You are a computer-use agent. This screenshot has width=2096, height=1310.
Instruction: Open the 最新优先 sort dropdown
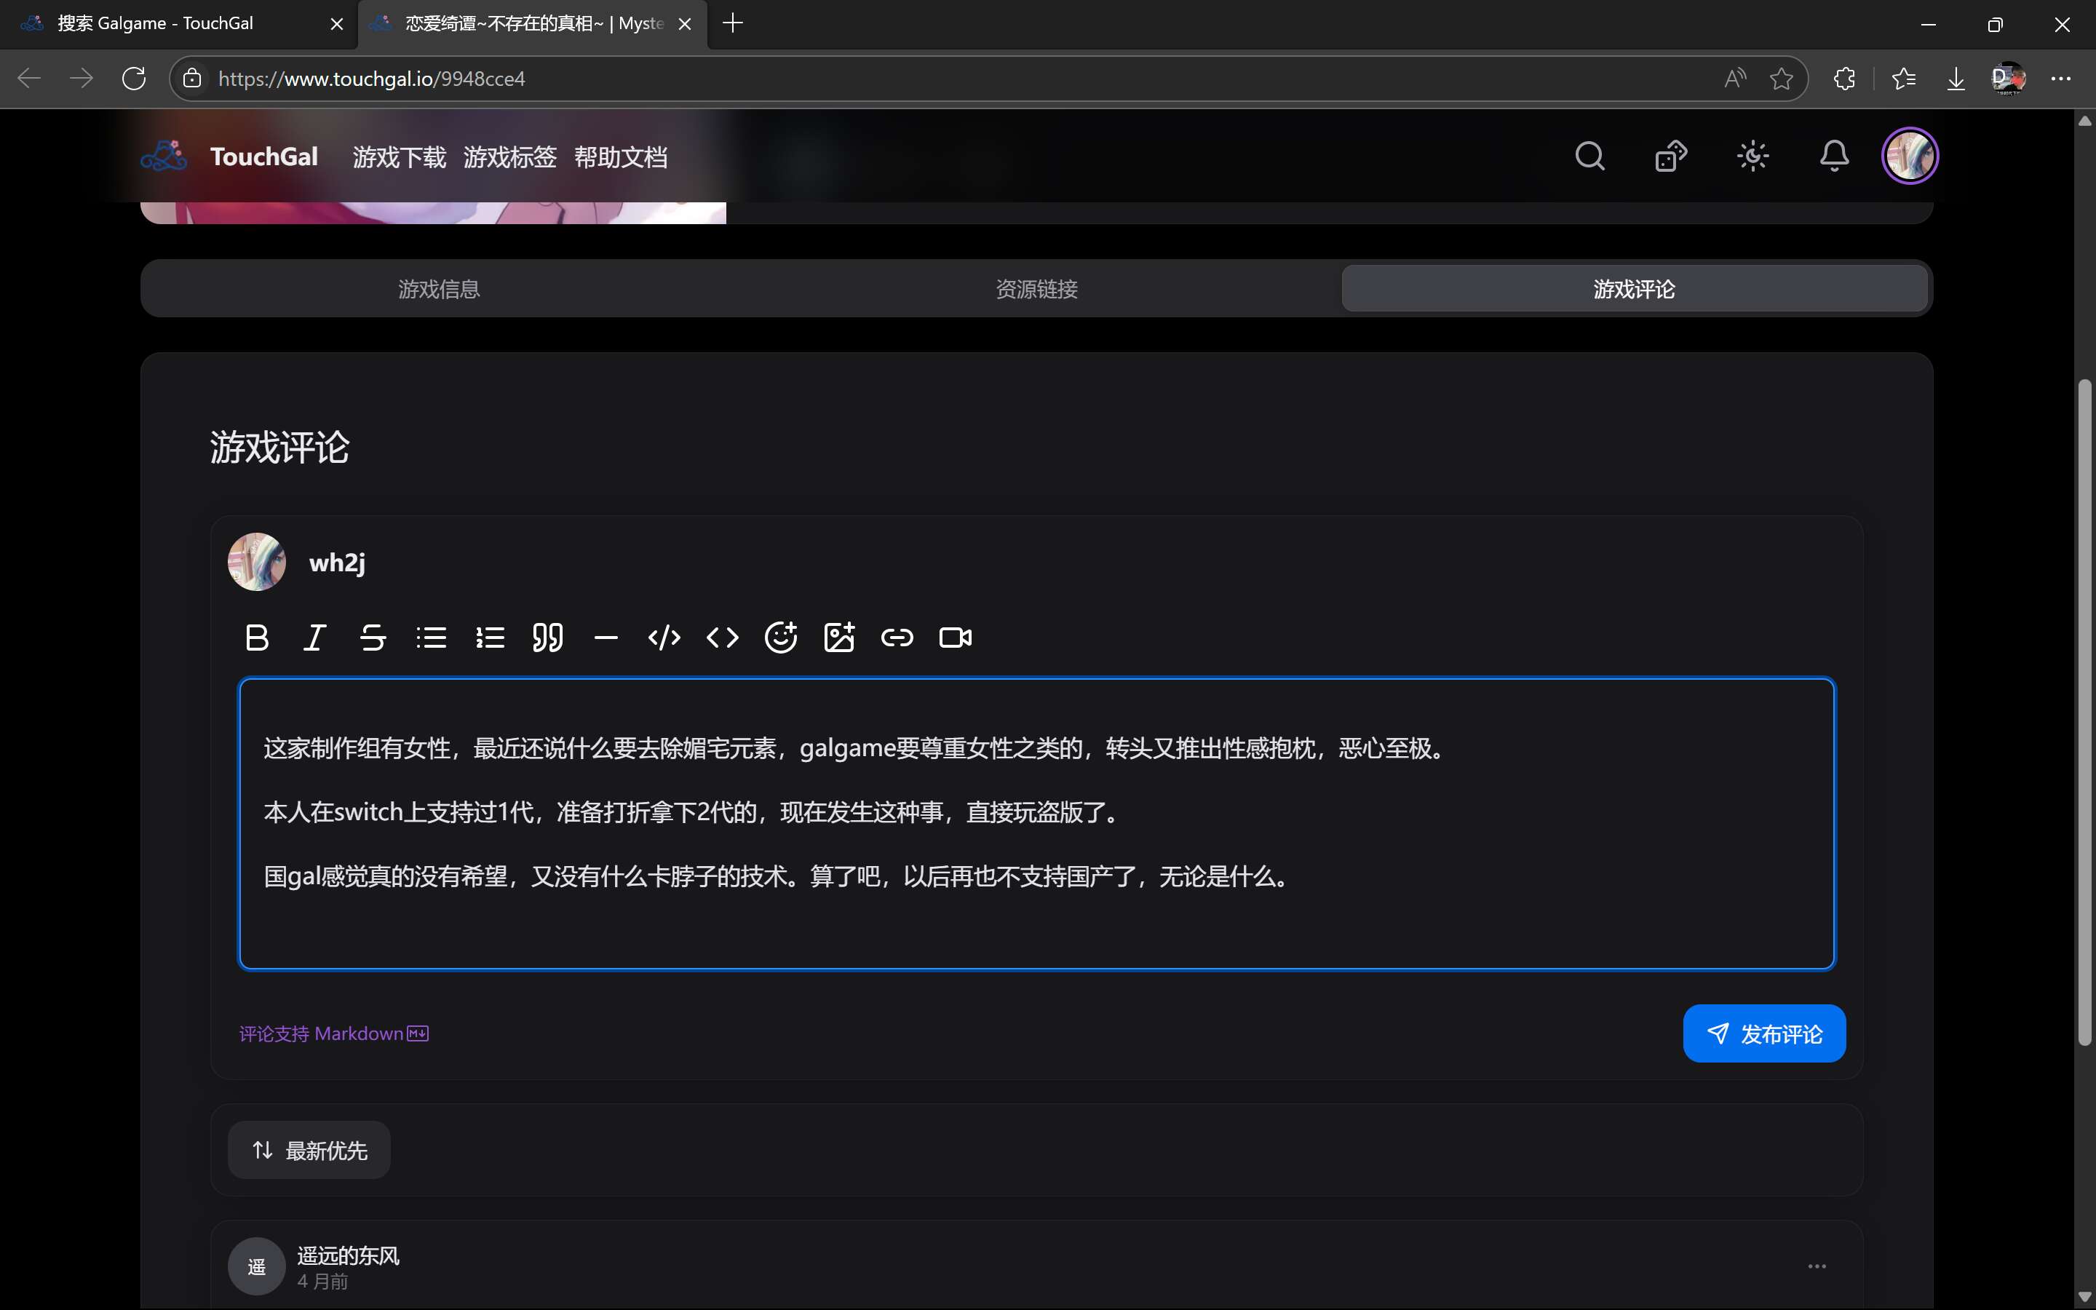(x=309, y=1151)
